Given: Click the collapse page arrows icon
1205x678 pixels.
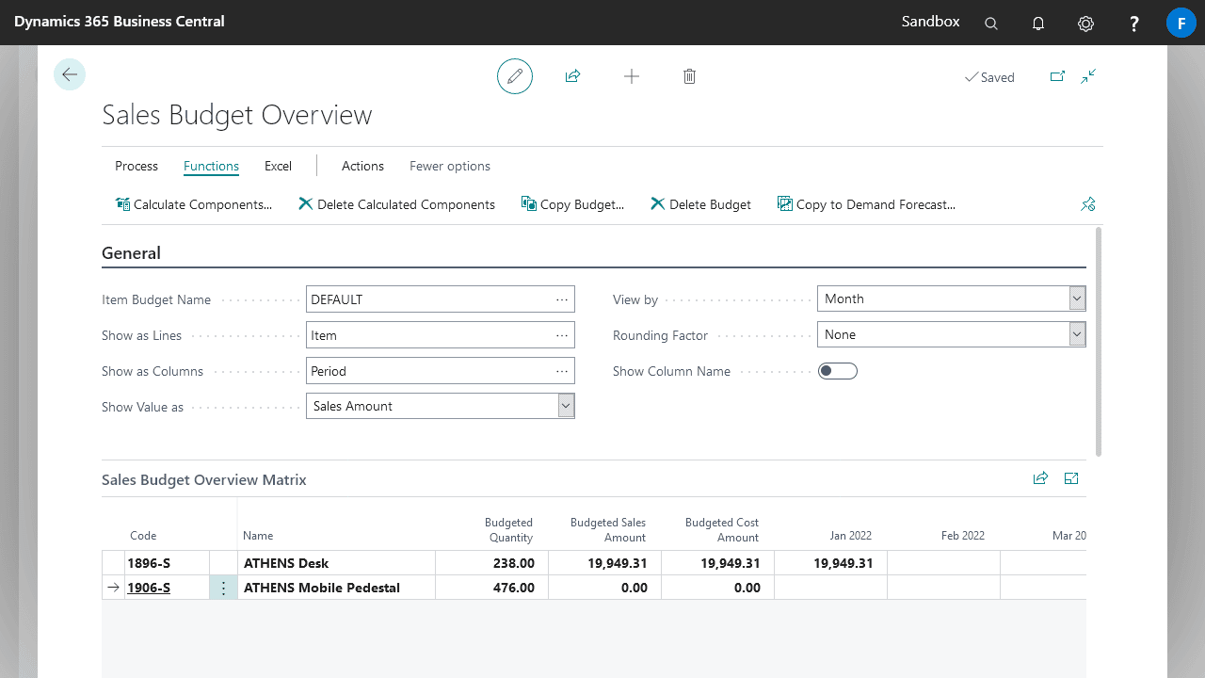Looking at the screenshot, I should (x=1088, y=76).
